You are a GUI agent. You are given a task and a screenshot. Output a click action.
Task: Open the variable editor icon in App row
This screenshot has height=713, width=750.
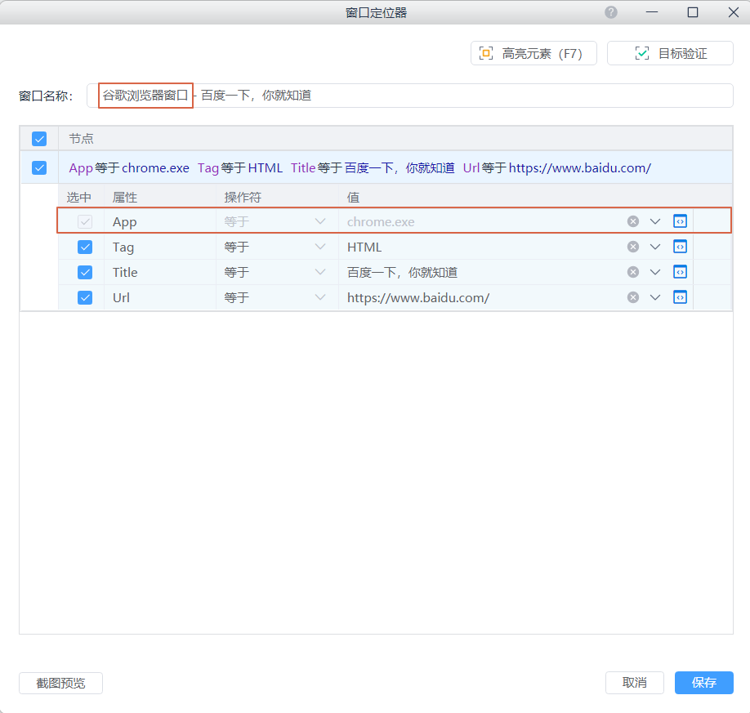tap(680, 221)
